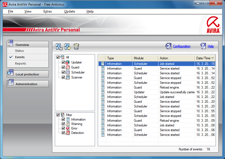Uncheck the Updater module checkbox

[63, 62]
